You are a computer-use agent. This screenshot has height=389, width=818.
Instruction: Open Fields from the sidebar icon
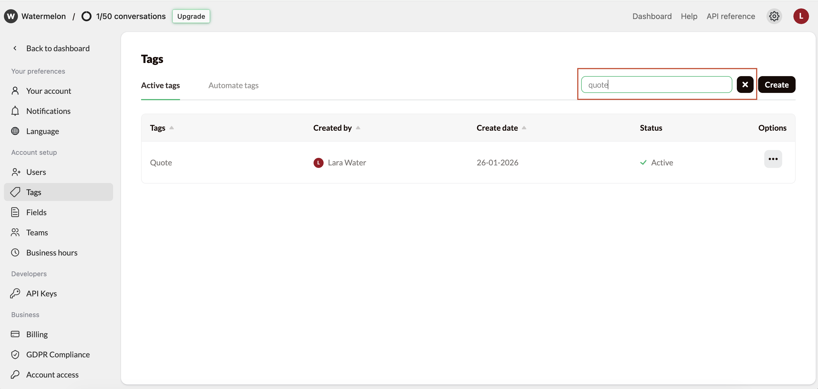[x=16, y=212]
